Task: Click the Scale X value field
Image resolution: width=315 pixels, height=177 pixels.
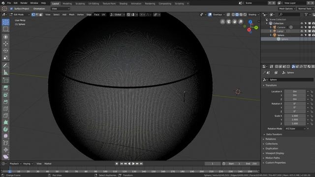Action: 295,116
